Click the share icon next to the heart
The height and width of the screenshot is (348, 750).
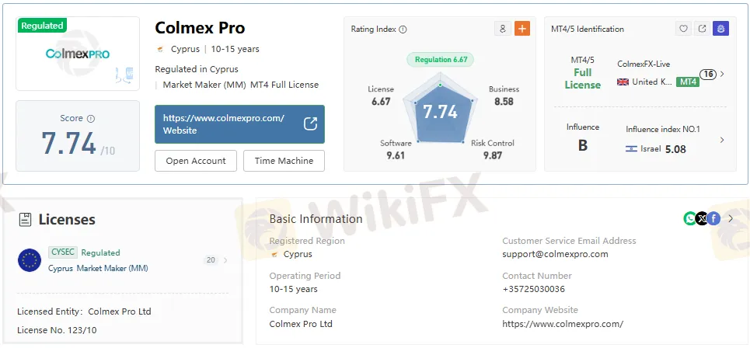click(702, 29)
